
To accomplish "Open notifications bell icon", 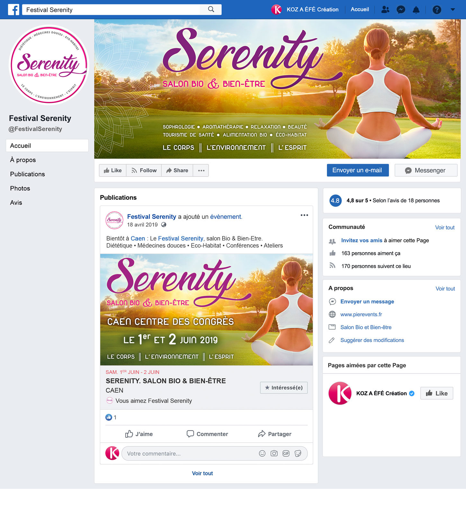I will [x=416, y=10].
